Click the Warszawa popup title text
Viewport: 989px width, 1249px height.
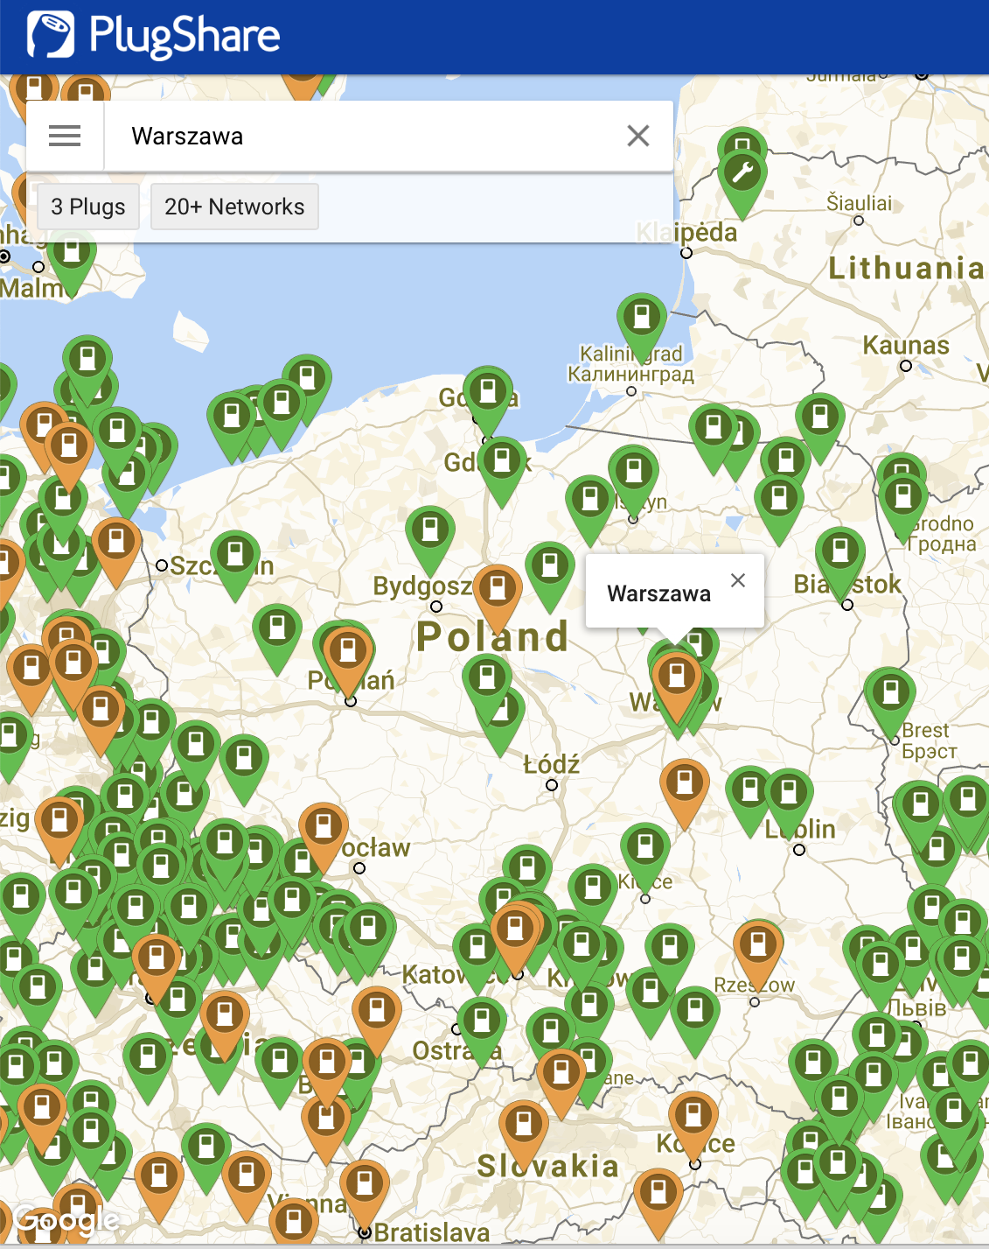(659, 593)
